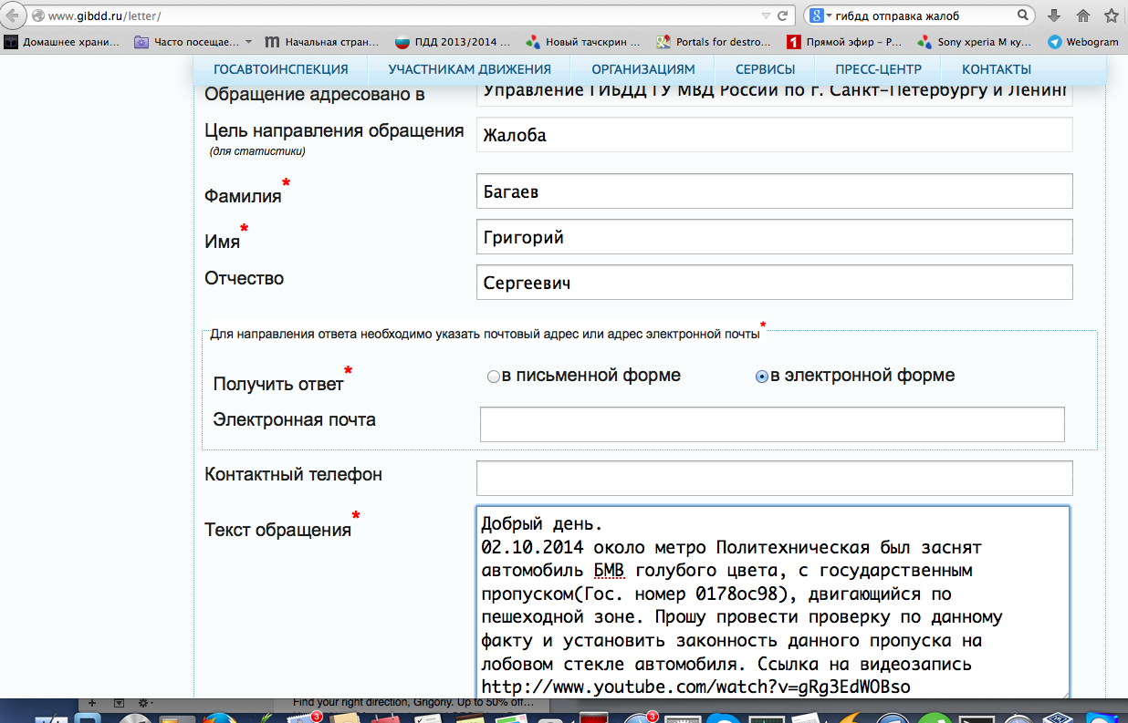Click the browser back arrow button
The height and width of the screenshot is (723, 1128).
click(x=12, y=16)
